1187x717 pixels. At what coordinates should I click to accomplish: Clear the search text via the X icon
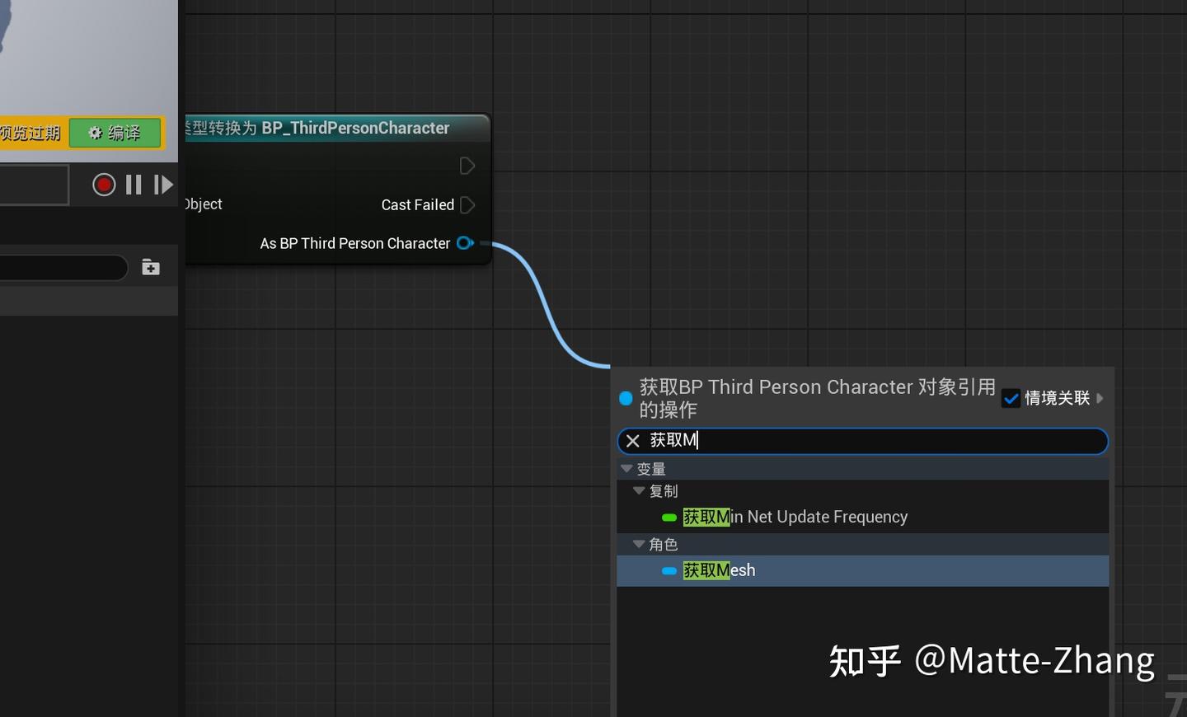(632, 441)
